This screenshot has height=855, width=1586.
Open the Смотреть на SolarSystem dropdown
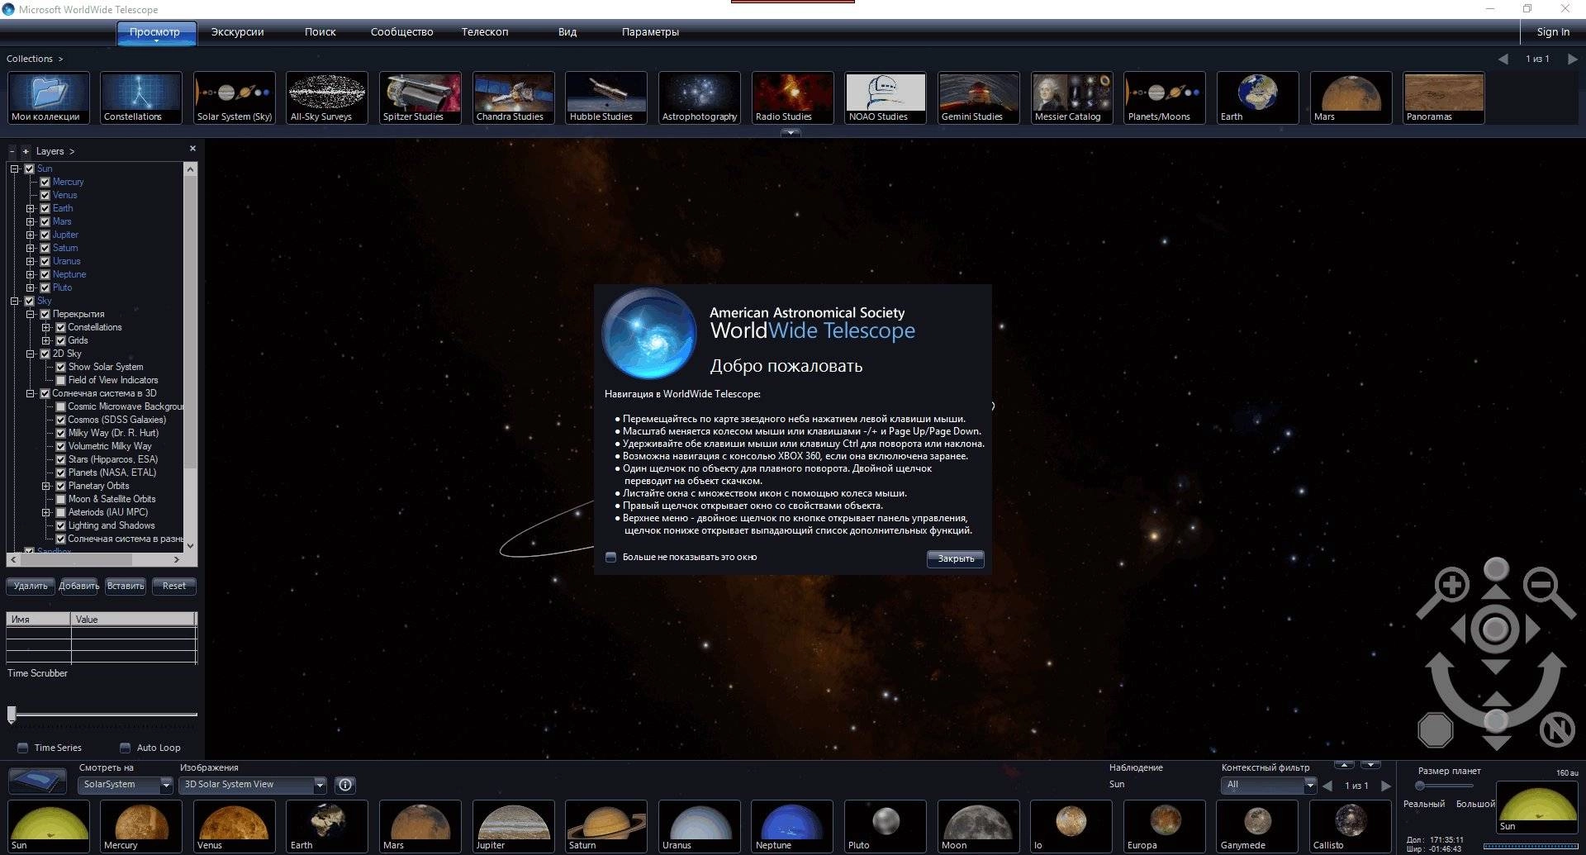tap(126, 785)
